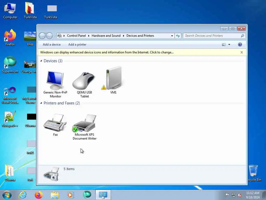Launch Internet Explorer from taskbar
The image size is (266, 200).
click(x=23, y=195)
